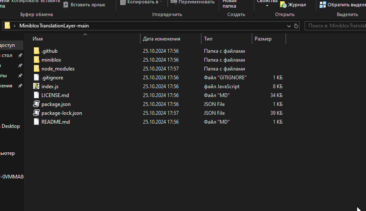366x211 pixels.
Task: Select the LICENSE.md file name
Action: click(x=55, y=95)
